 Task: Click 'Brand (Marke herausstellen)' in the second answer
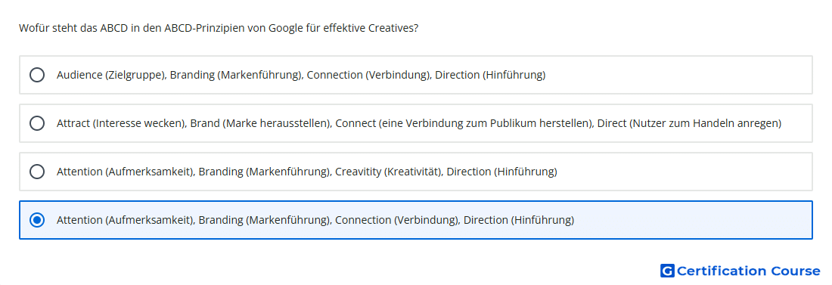(x=260, y=123)
